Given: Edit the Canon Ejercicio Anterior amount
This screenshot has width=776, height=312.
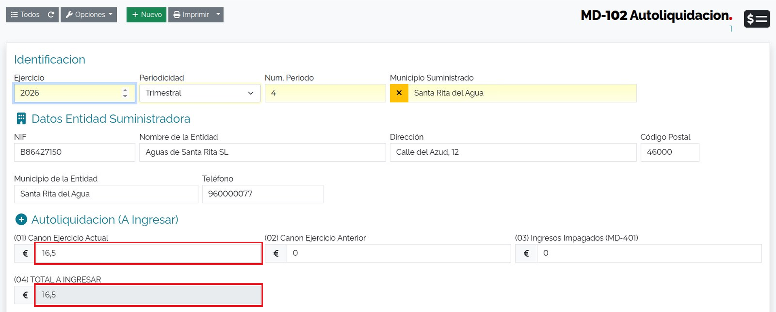Looking at the screenshot, I should [399, 253].
